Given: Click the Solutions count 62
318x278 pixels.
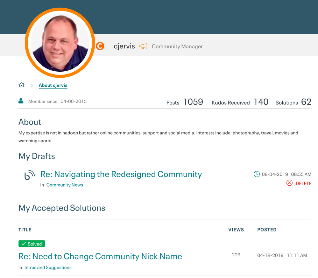Looking at the screenshot, I should click(306, 102).
